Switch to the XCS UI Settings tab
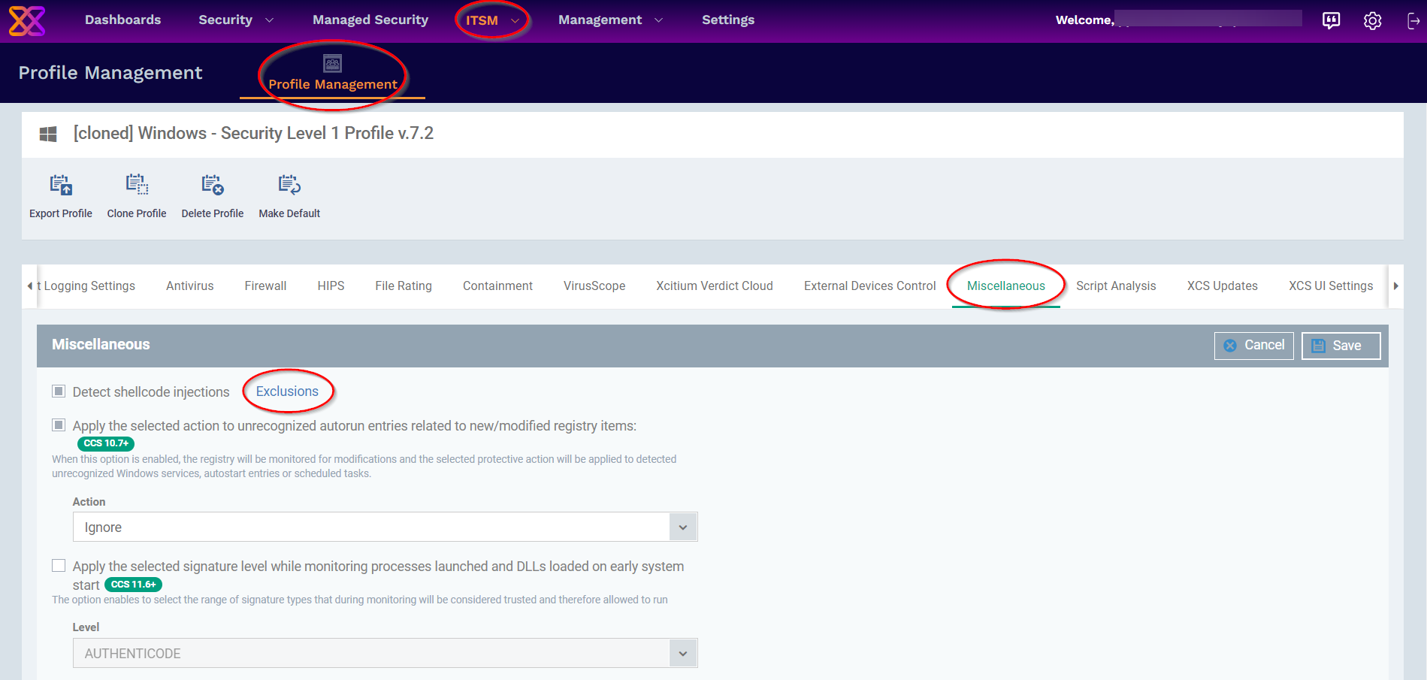1427x680 pixels. 1331,286
